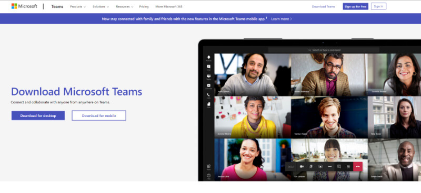421x193 pixels.
Task: Open the Calls phone icon in Teams sidebar
Action: (x=208, y=95)
